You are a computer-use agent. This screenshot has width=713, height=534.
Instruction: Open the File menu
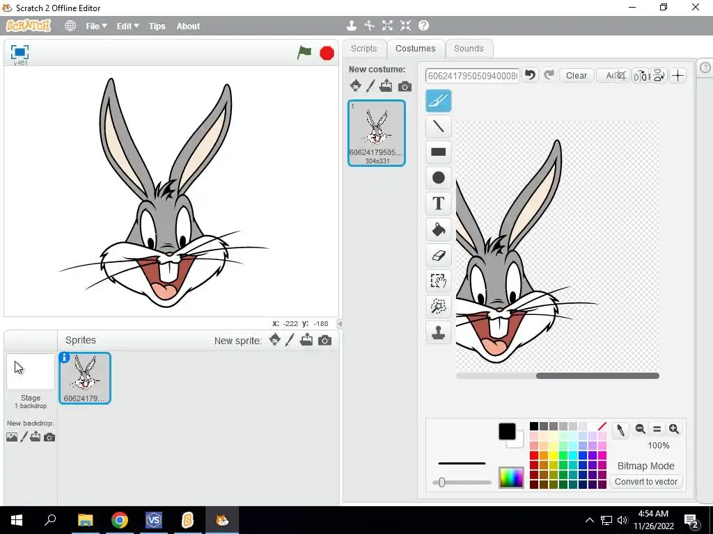(96, 26)
